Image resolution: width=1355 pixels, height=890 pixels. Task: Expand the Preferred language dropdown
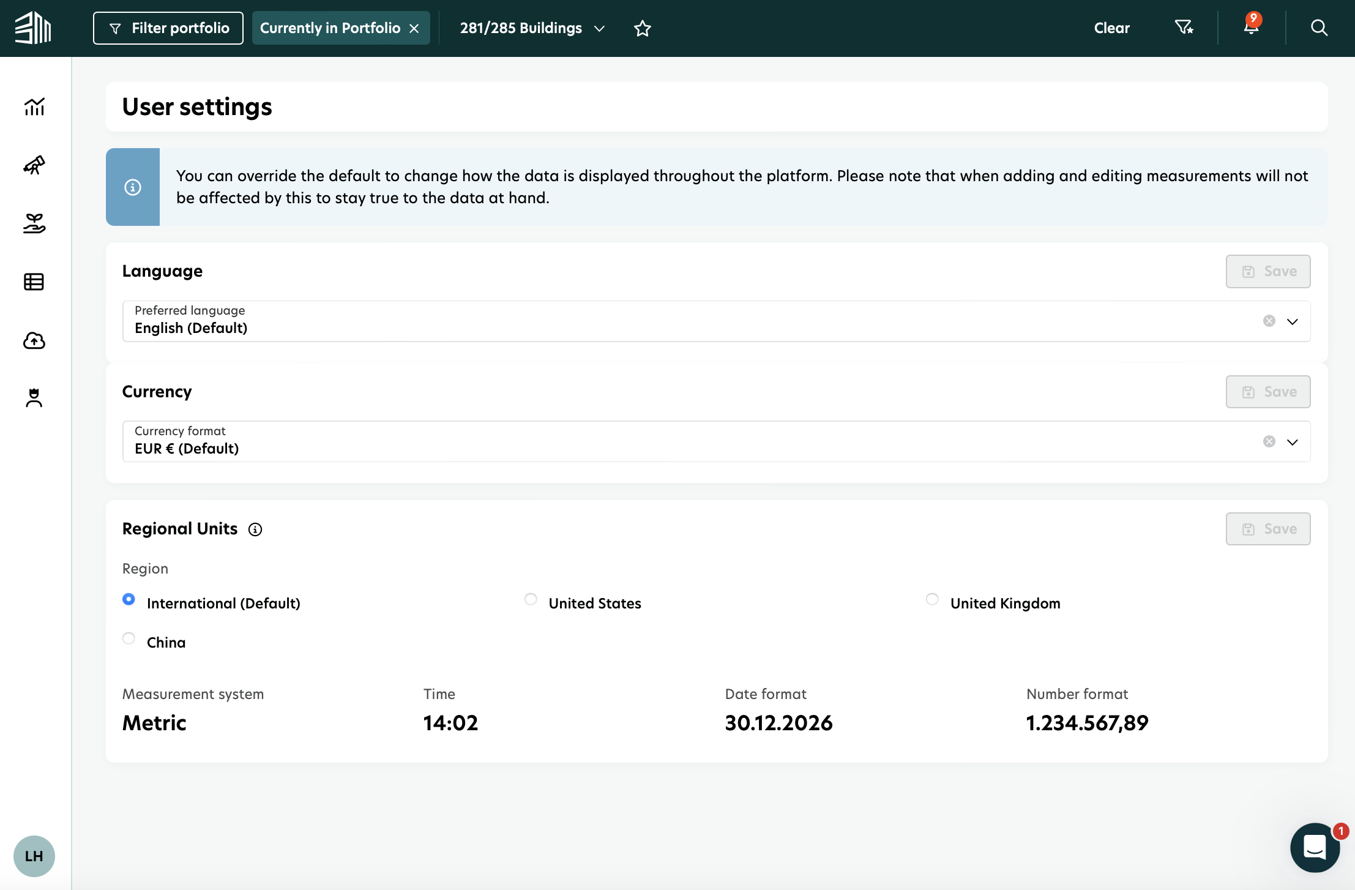[1292, 321]
